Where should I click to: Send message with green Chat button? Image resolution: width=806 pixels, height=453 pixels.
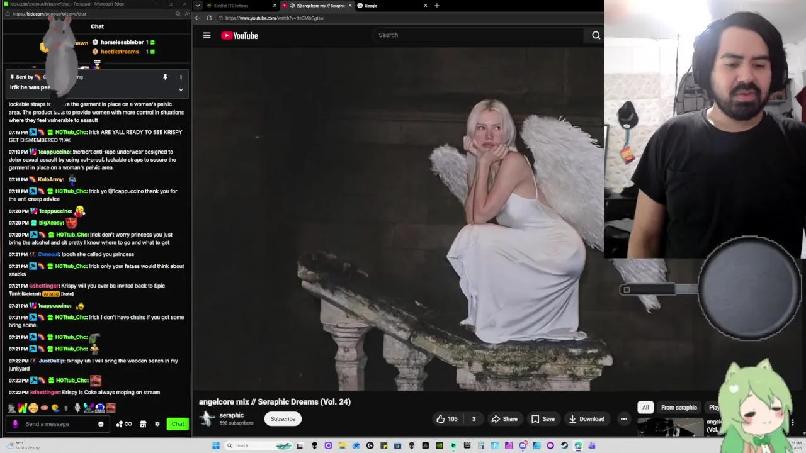(178, 424)
